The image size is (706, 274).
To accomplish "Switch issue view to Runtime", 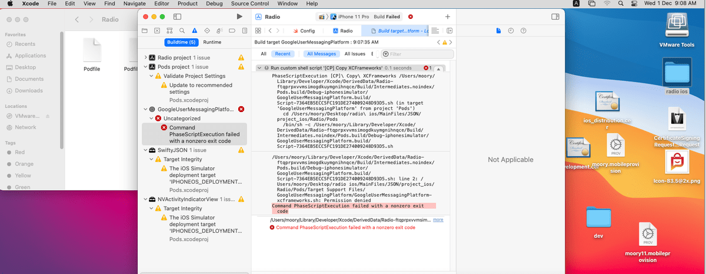I will [212, 42].
